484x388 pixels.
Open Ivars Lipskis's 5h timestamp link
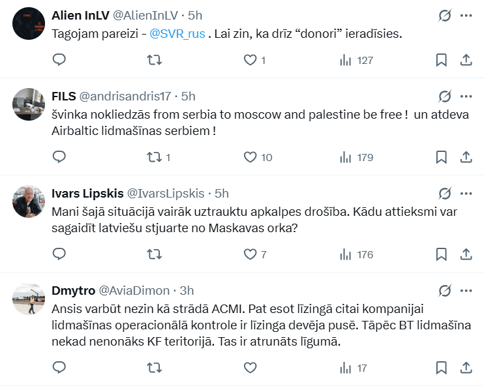point(222,193)
